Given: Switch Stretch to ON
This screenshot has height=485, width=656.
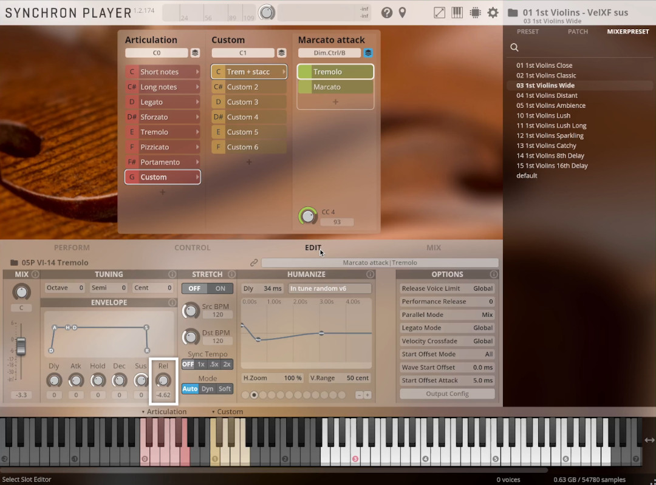Looking at the screenshot, I should [x=220, y=288].
